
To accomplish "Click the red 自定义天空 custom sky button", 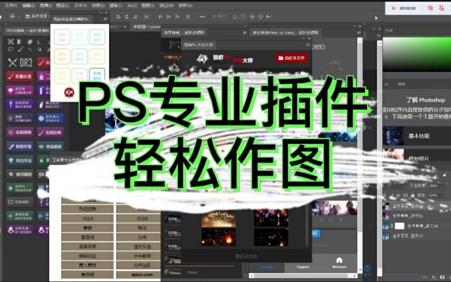I will [291, 58].
